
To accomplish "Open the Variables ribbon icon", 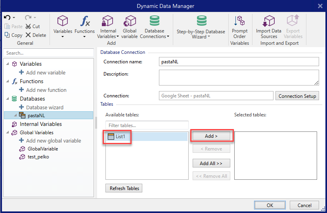I will click(x=63, y=21).
